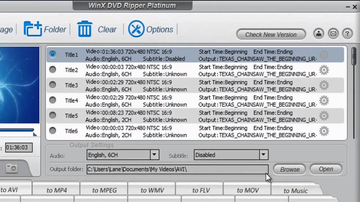The height and width of the screenshot is (202, 360).
Task: Select the Title2 radio button
Action: [53, 70]
